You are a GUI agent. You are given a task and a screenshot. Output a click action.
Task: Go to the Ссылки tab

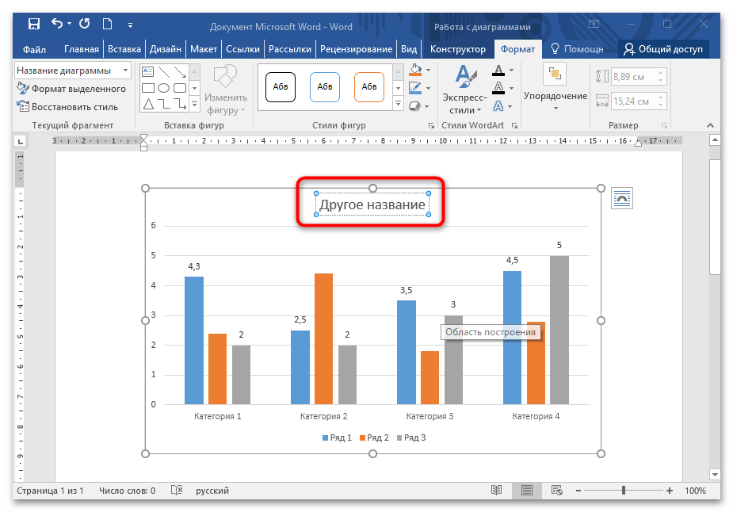click(x=242, y=49)
